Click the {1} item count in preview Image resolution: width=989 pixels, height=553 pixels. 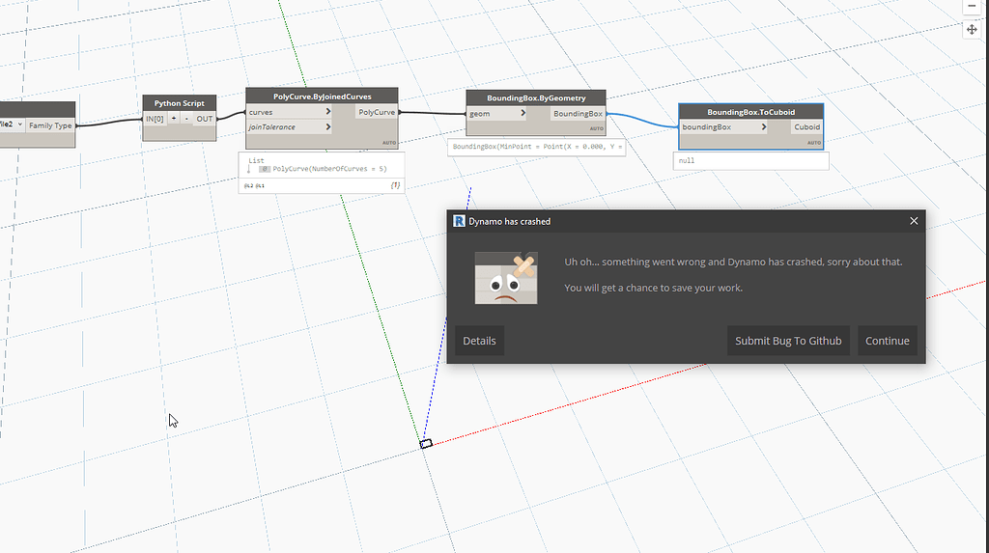[395, 185]
